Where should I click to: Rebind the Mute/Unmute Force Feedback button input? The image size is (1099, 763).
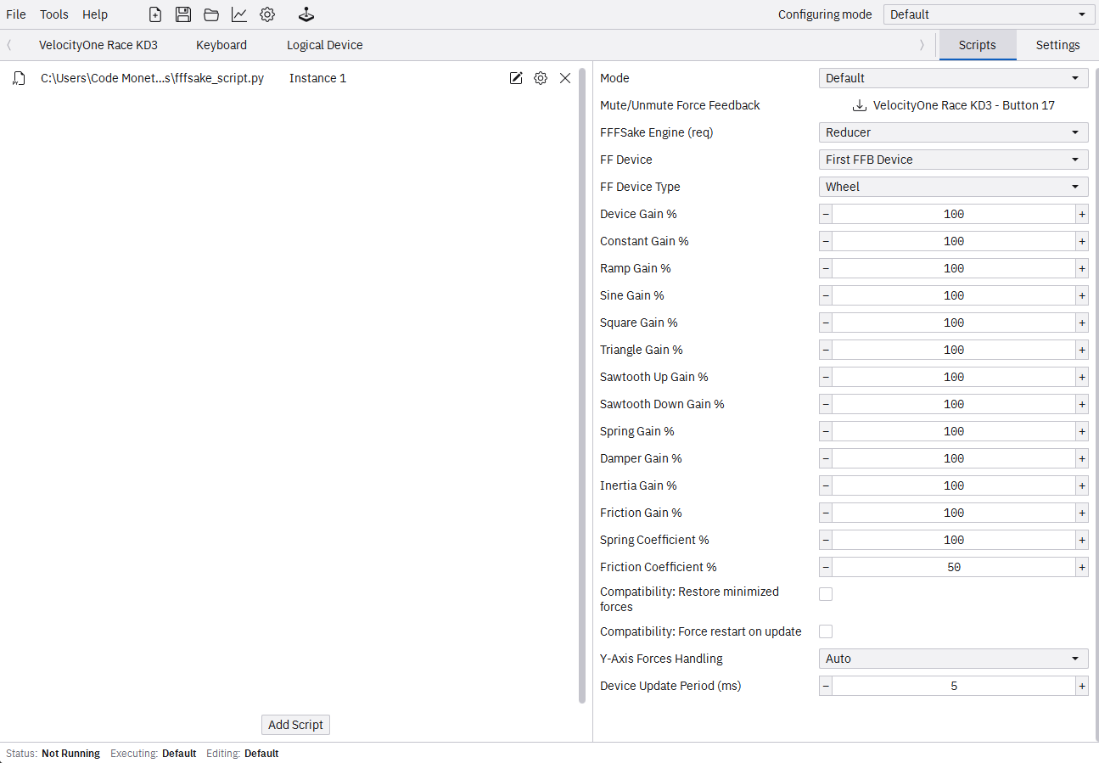[x=953, y=105]
